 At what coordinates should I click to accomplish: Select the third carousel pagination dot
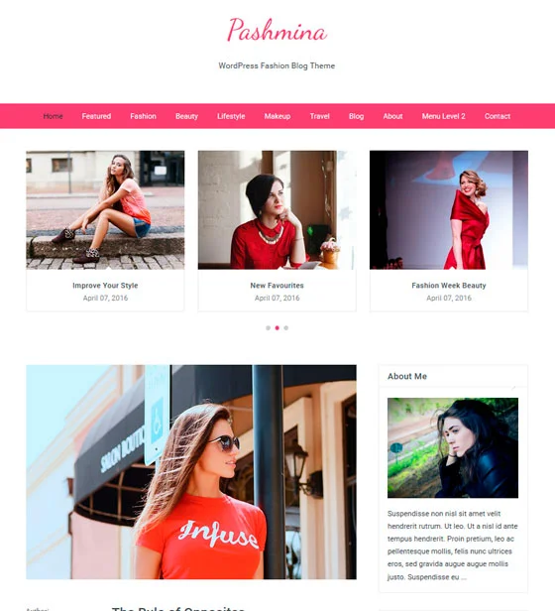click(286, 328)
